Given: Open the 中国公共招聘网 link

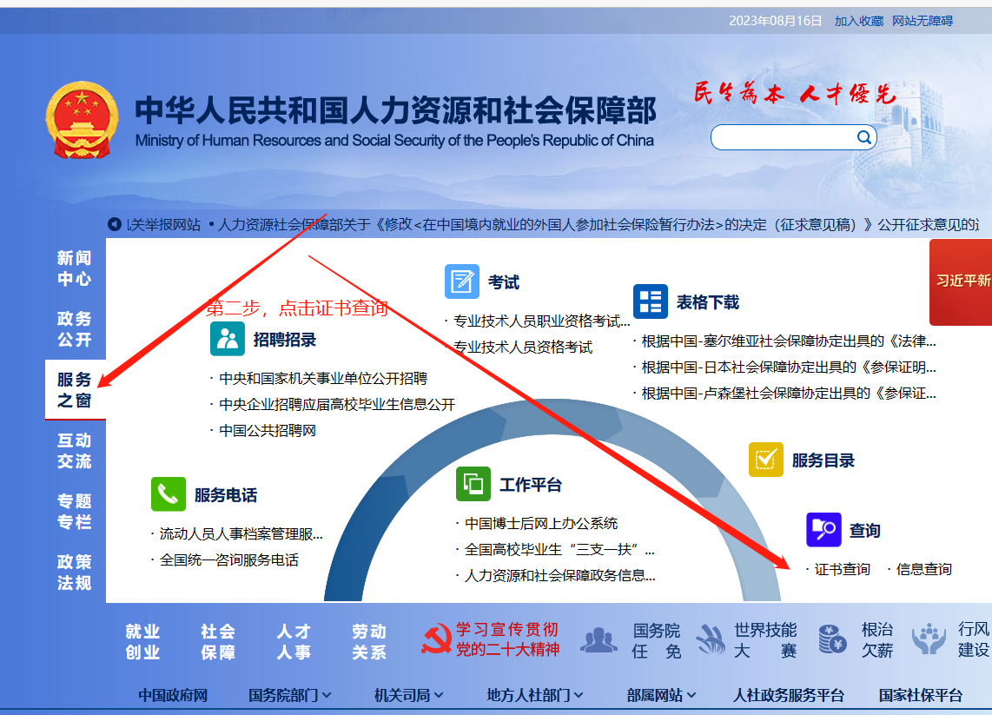Looking at the screenshot, I should [267, 430].
